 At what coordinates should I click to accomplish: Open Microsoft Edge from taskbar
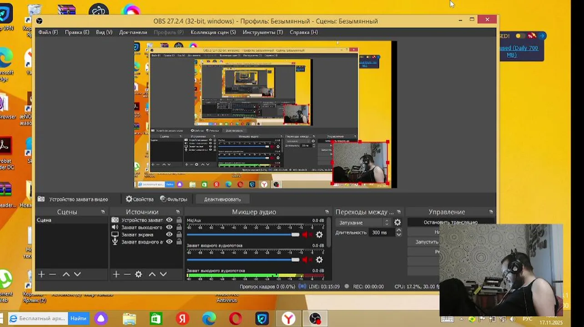209,319
